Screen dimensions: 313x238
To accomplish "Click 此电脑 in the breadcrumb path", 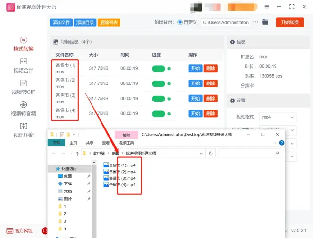I will point(99,153).
